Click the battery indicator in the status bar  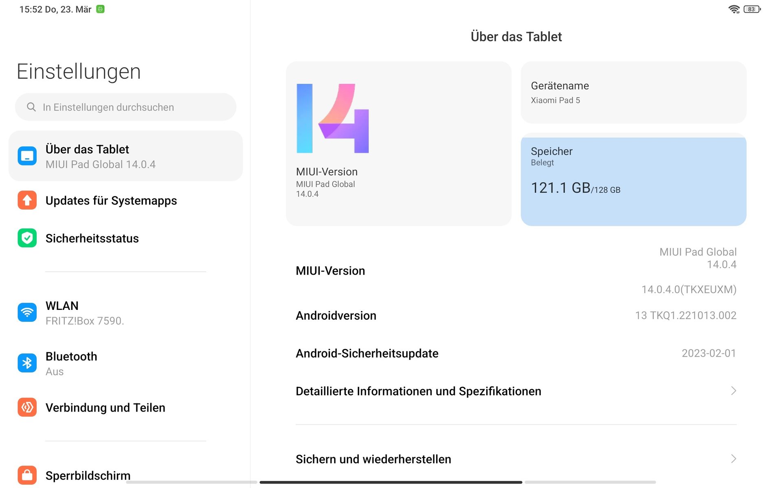(x=752, y=9)
